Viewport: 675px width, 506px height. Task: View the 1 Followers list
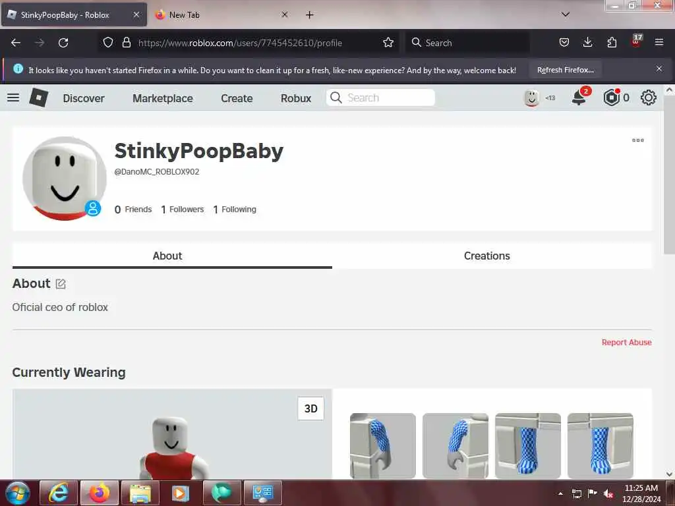click(x=183, y=210)
